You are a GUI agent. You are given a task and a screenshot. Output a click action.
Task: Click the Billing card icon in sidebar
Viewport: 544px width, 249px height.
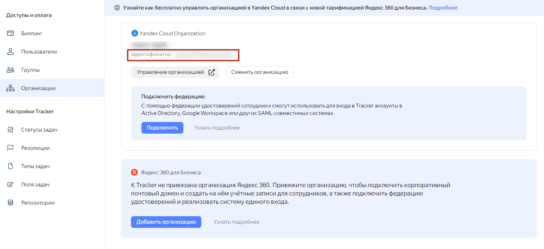(11, 33)
